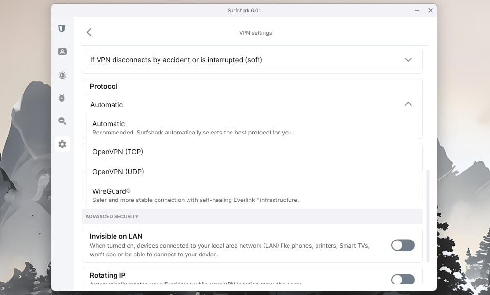The height and width of the screenshot is (295, 490).
Task: Click the ADVANCED SECURITY section header
Action: [x=112, y=216]
